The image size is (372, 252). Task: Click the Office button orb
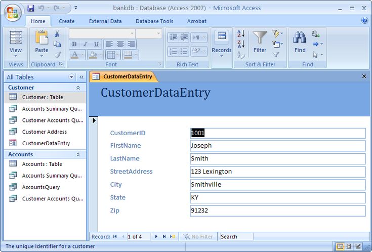tap(12, 13)
